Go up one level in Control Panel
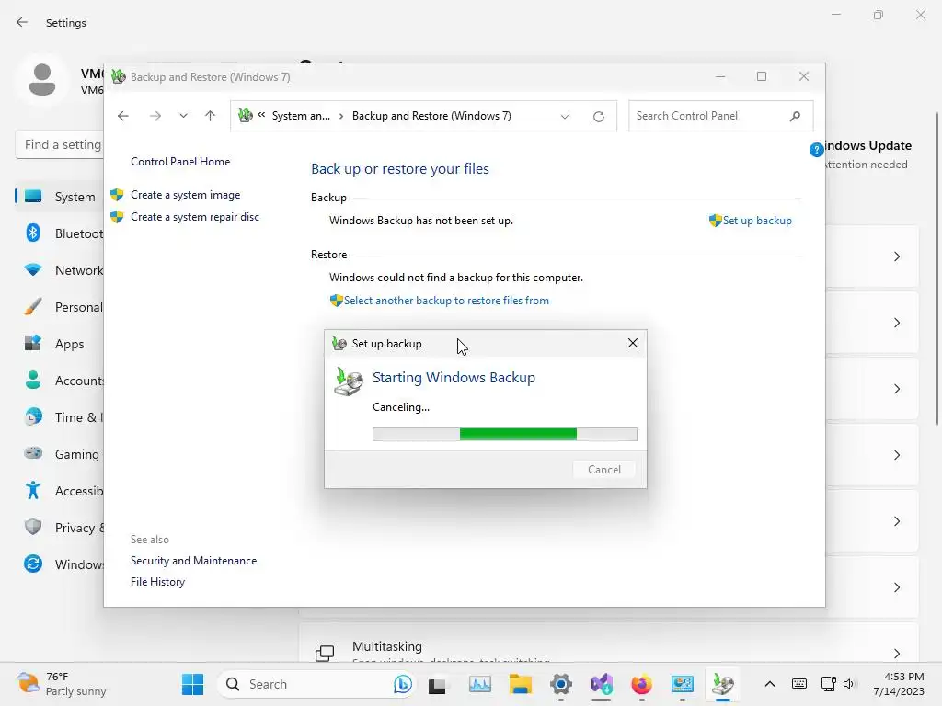Screen dimensions: 942x706 pyautogui.click(x=210, y=116)
